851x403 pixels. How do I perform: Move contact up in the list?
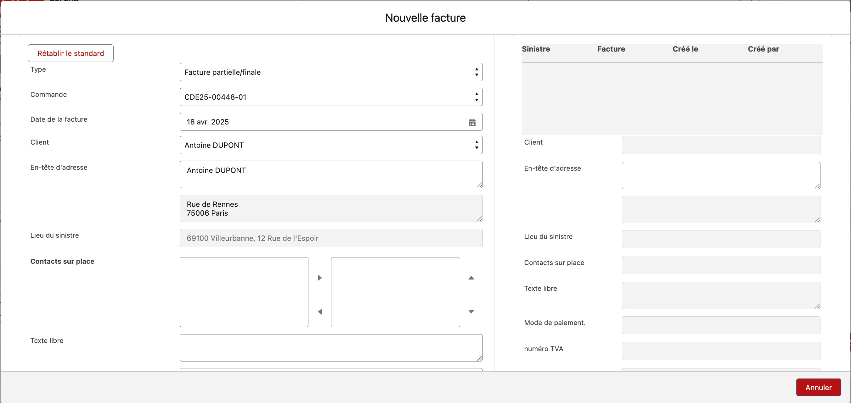(x=471, y=278)
